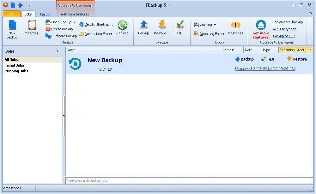The height and width of the screenshot is (194, 316).
Task: Click the Upgrade to Backup4all header tab
Action: [x=75, y=5]
